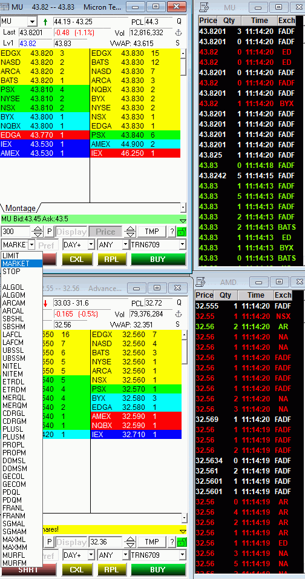This screenshot has height=579, width=305.
Task: Click the quantity field showing 300
Action: [x=16, y=232]
